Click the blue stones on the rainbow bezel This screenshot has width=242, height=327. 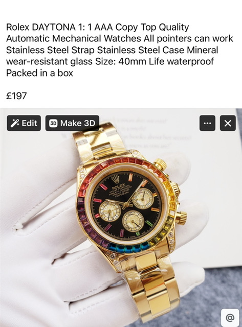point(129,248)
